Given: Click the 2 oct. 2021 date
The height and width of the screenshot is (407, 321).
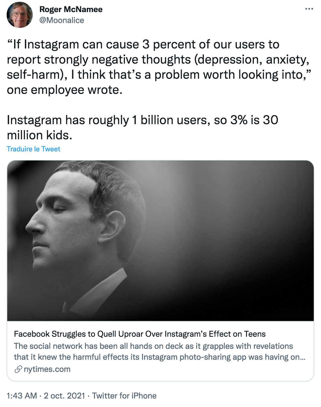Looking at the screenshot, I should click(x=64, y=396).
